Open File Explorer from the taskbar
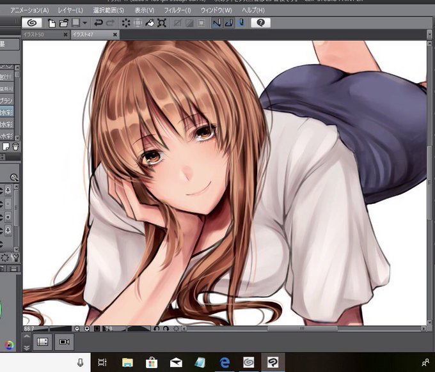 click(127, 362)
